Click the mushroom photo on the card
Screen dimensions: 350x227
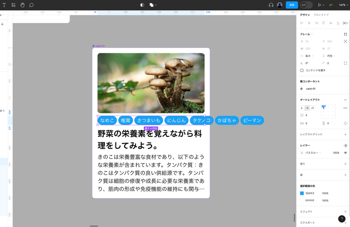(x=151, y=83)
